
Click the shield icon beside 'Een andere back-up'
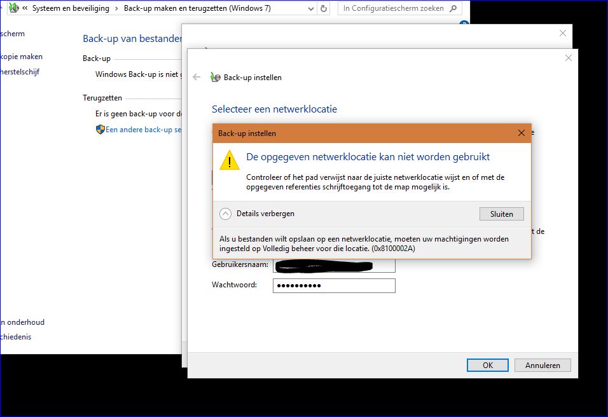tap(100, 130)
